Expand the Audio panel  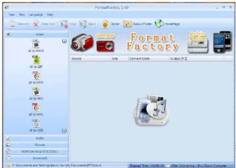(x=37, y=138)
